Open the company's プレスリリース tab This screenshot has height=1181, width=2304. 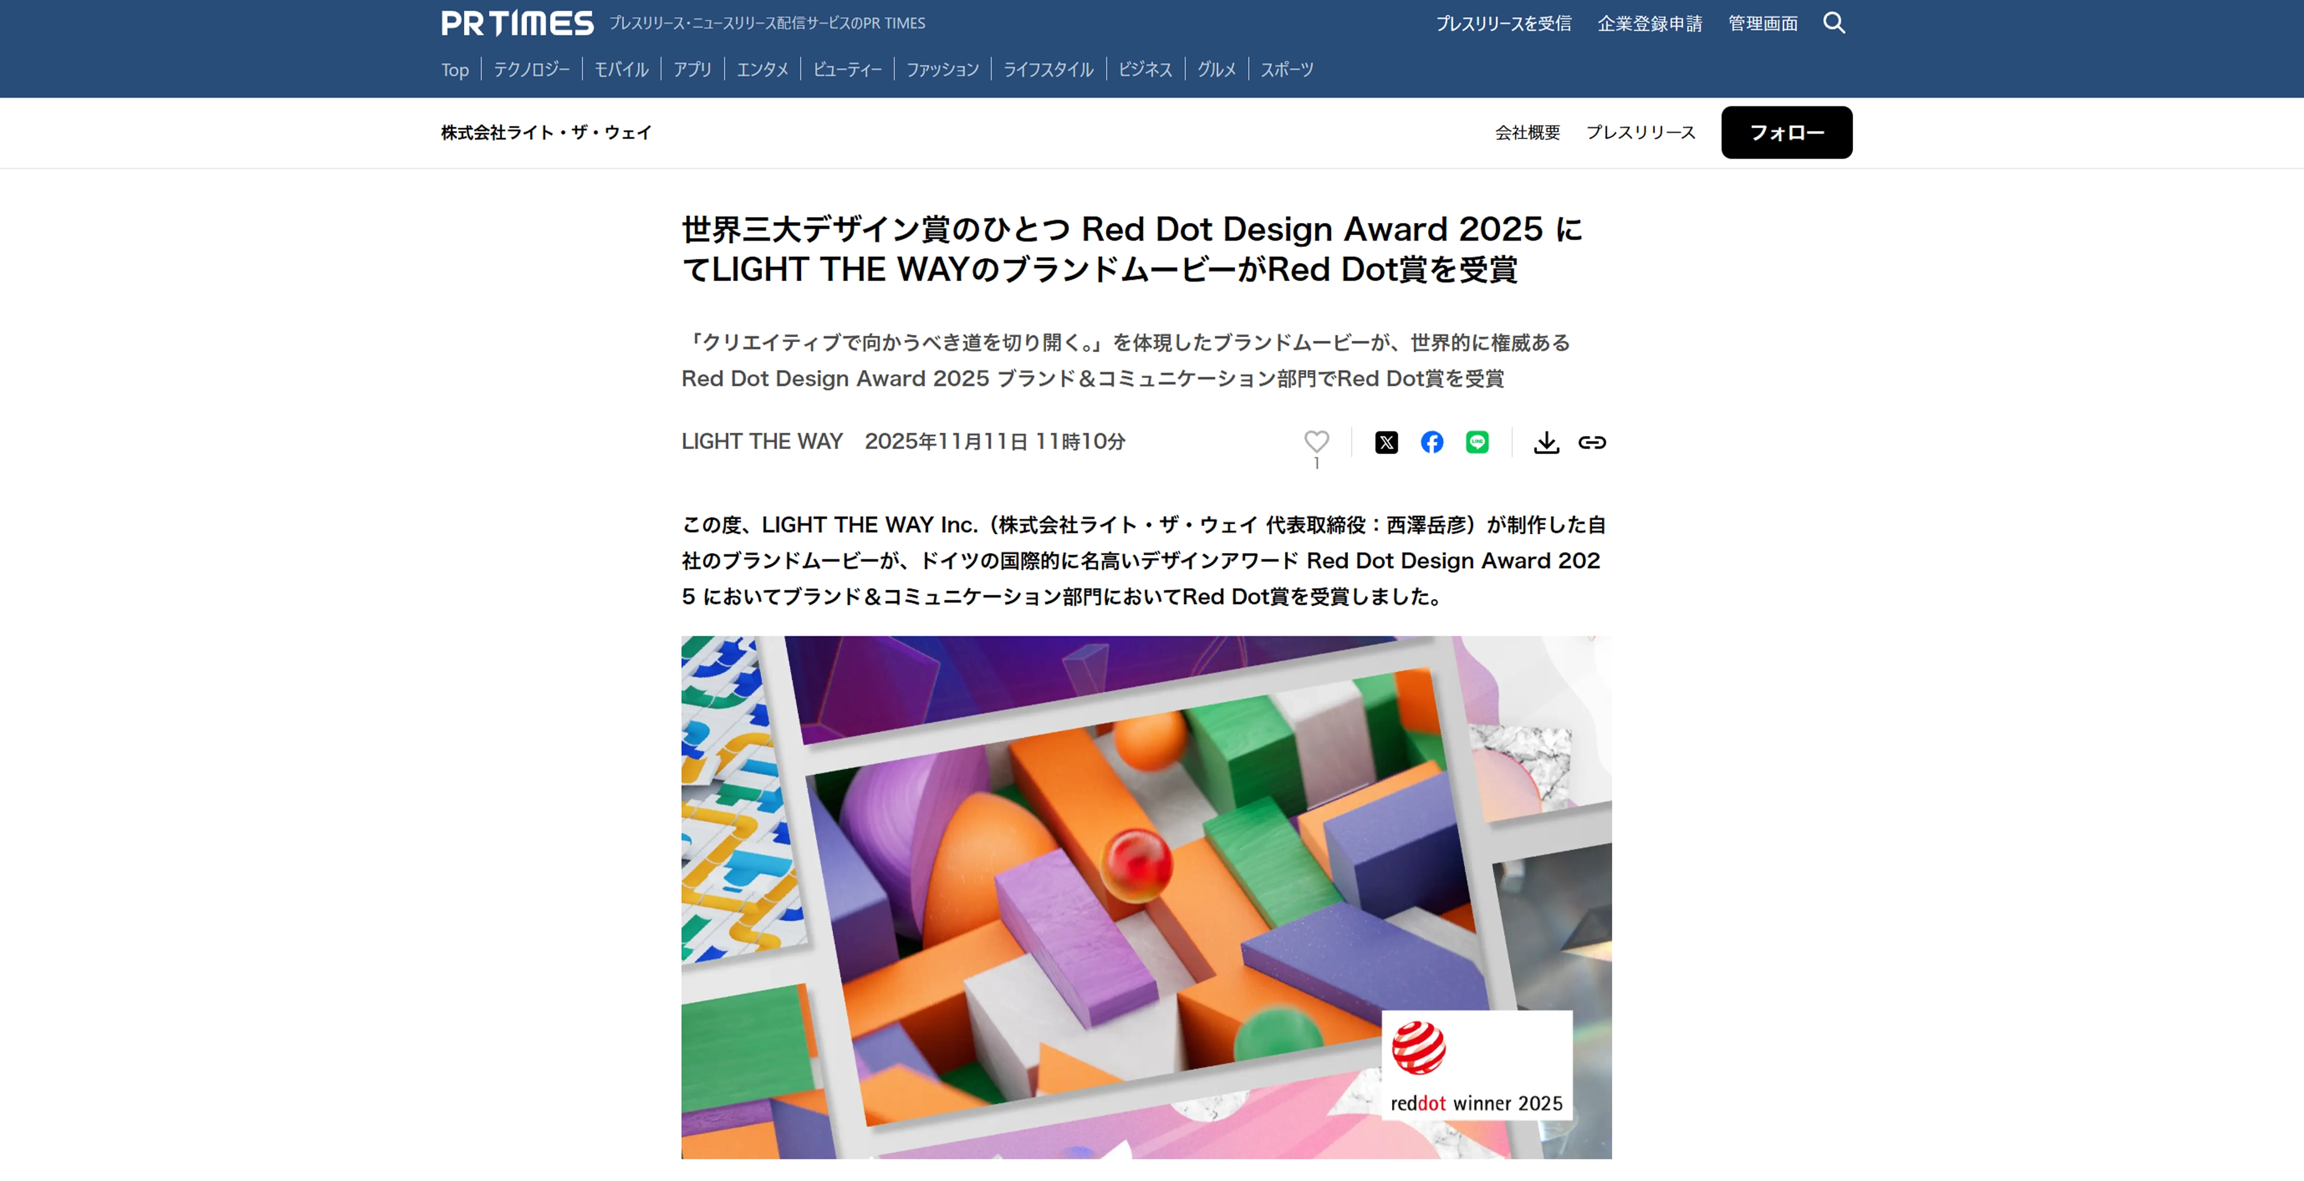coord(1640,133)
